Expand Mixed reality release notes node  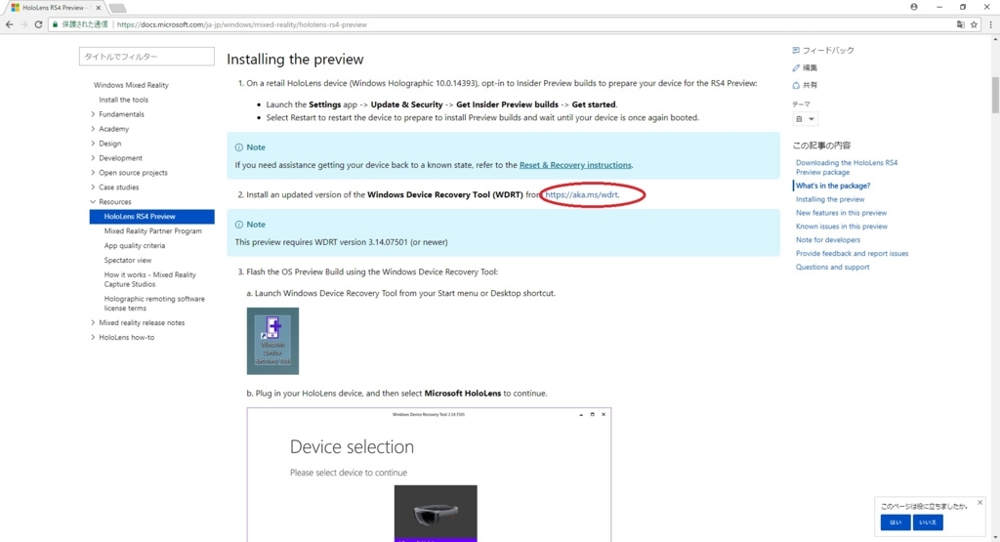[93, 322]
